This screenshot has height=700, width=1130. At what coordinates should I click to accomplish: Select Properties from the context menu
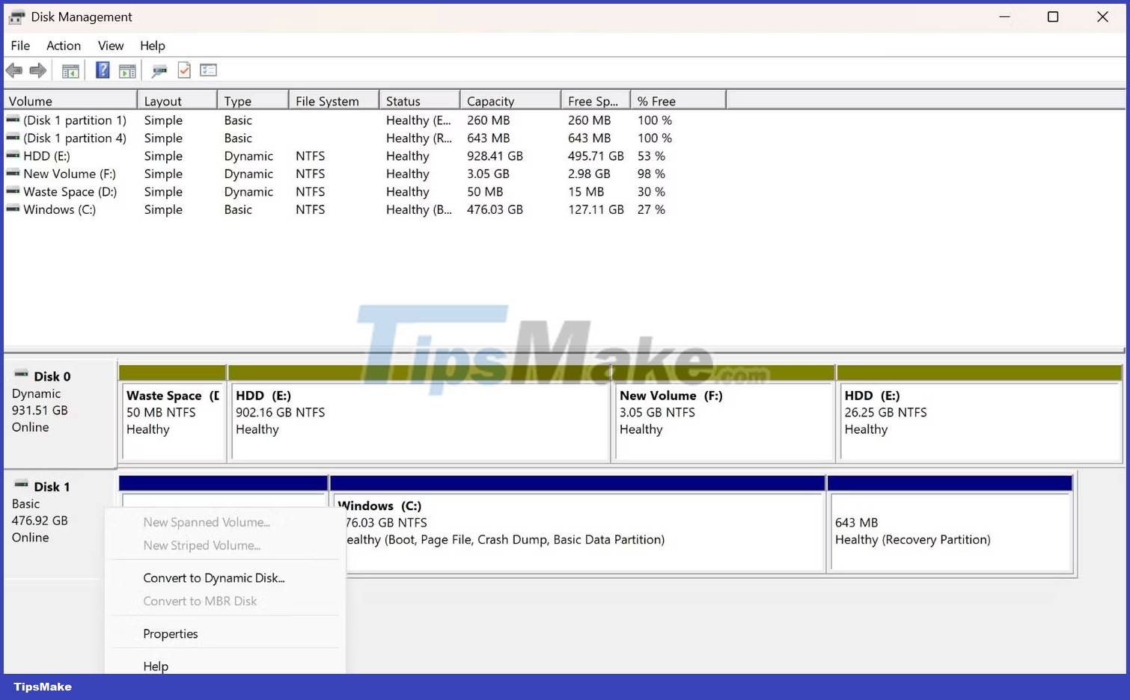pyautogui.click(x=170, y=633)
